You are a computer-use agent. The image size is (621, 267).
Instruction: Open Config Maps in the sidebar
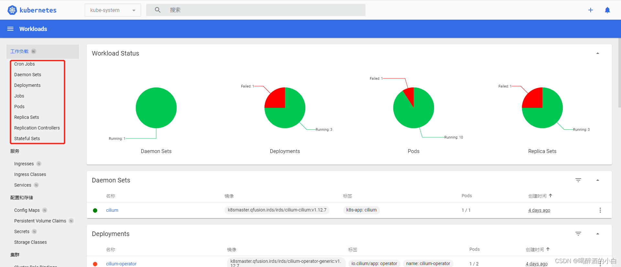click(27, 210)
